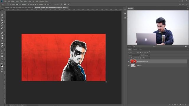Select the Healing Brush tool
Screen dimensions: 189x106
click(2, 25)
